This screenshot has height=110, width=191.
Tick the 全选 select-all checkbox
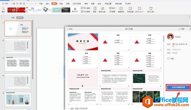[x=69, y=109]
